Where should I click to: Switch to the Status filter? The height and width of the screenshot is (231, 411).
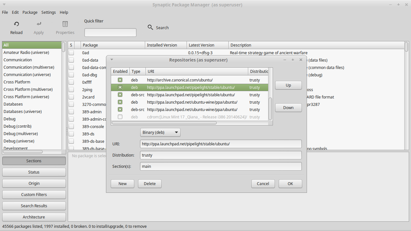pos(34,172)
